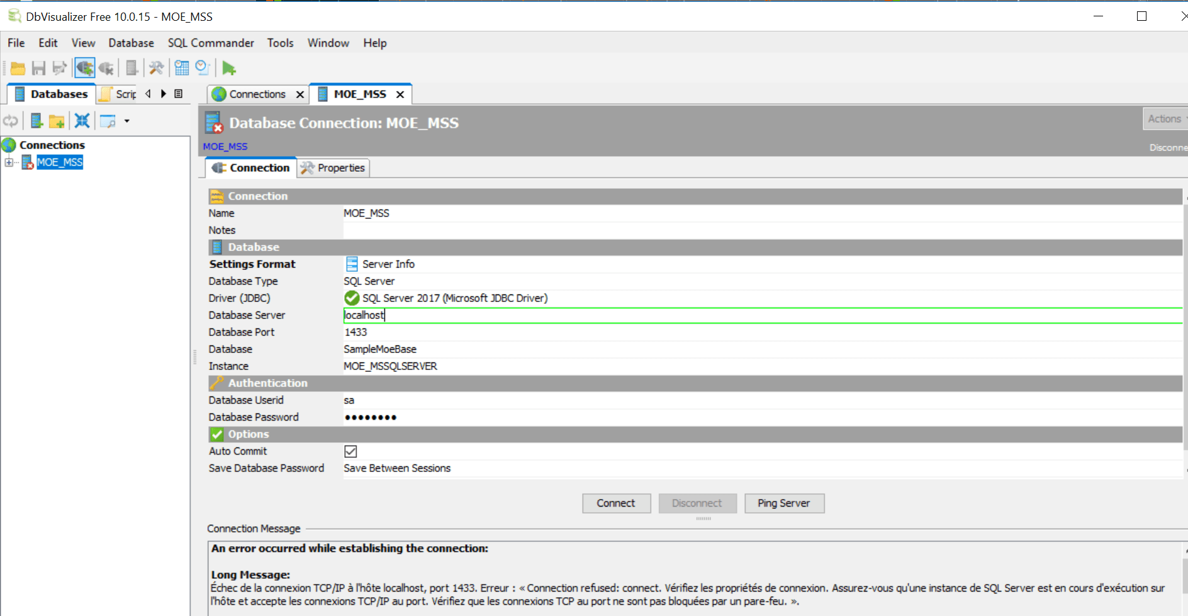The image size is (1188, 616).
Task: Click the Save floppy disk icon
Action: click(x=39, y=68)
